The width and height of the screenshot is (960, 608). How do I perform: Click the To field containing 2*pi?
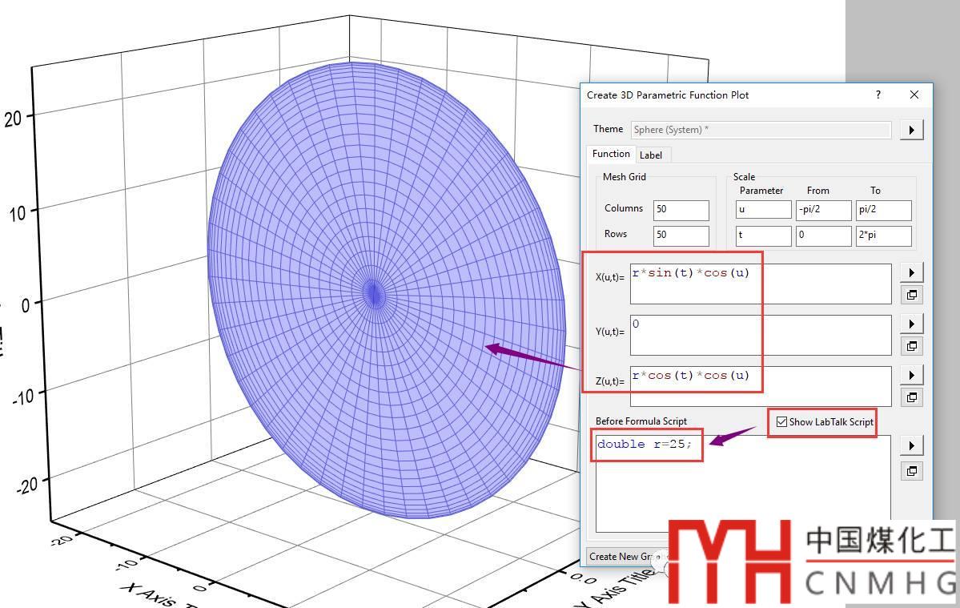click(883, 236)
